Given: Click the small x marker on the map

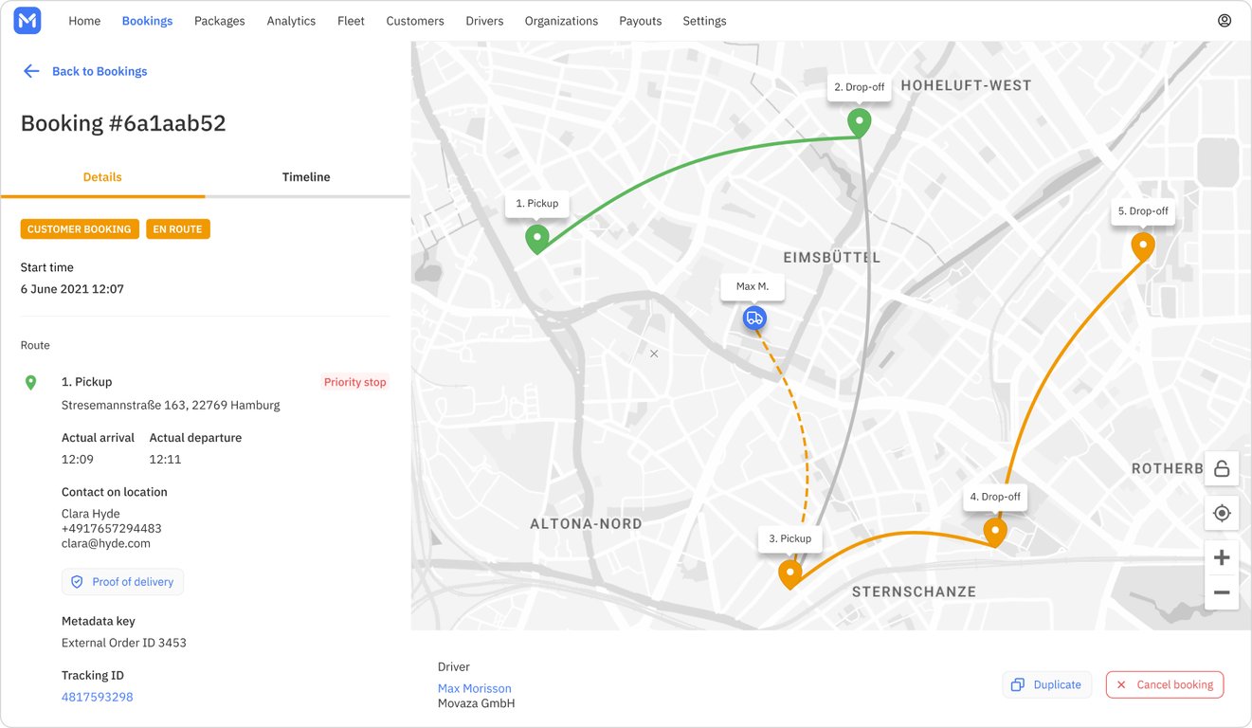Looking at the screenshot, I should (653, 354).
